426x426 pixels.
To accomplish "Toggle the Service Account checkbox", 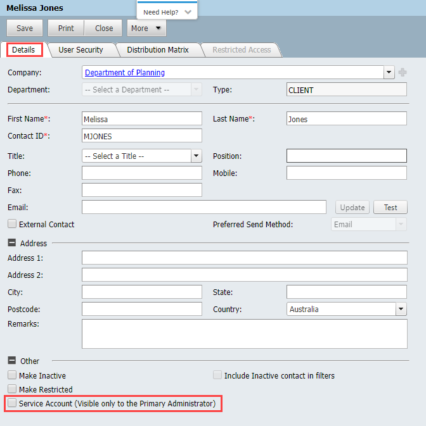I will click(x=12, y=403).
